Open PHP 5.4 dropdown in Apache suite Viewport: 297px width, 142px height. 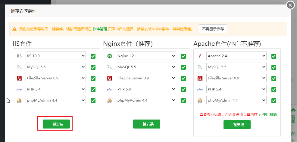pyautogui.click(x=236, y=89)
